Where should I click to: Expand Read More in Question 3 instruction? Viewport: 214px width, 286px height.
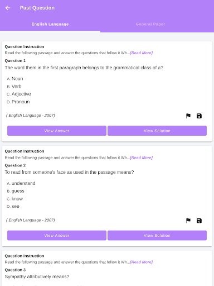(x=142, y=262)
